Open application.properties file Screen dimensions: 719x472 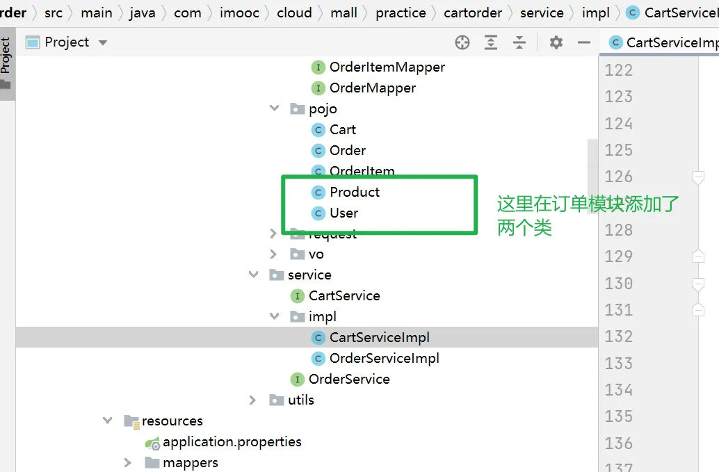coord(232,441)
